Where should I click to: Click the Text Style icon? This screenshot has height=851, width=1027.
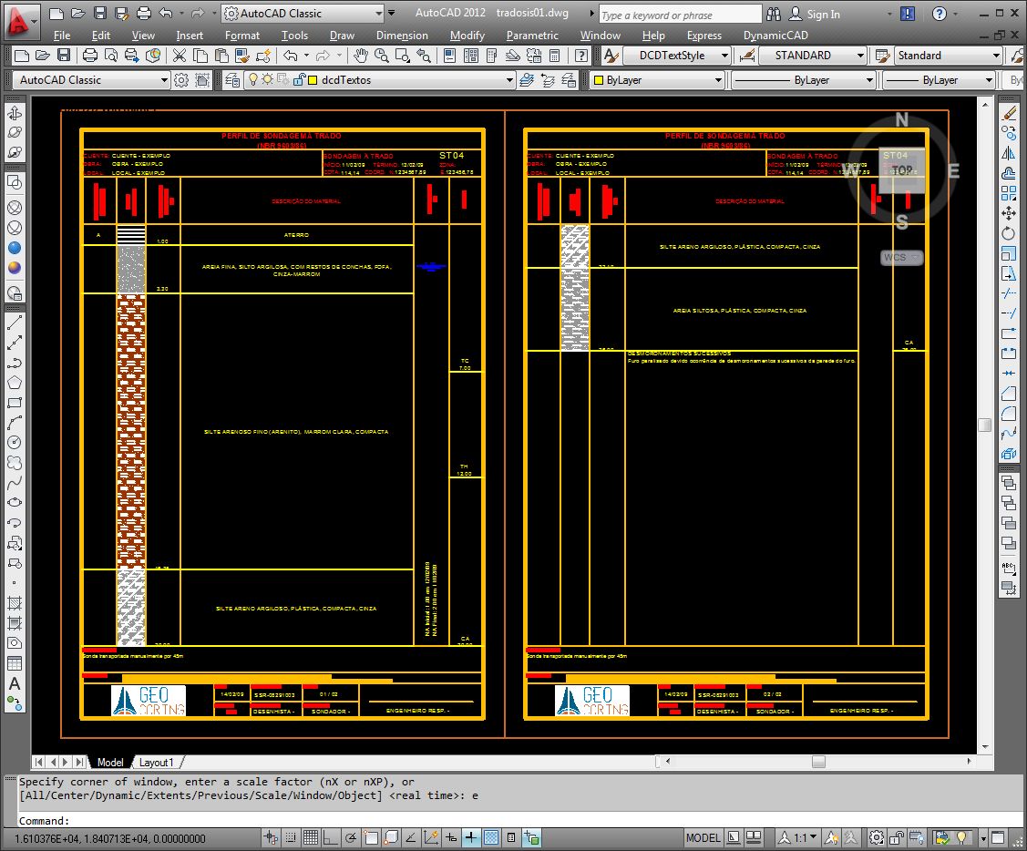(x=611, y=56)
